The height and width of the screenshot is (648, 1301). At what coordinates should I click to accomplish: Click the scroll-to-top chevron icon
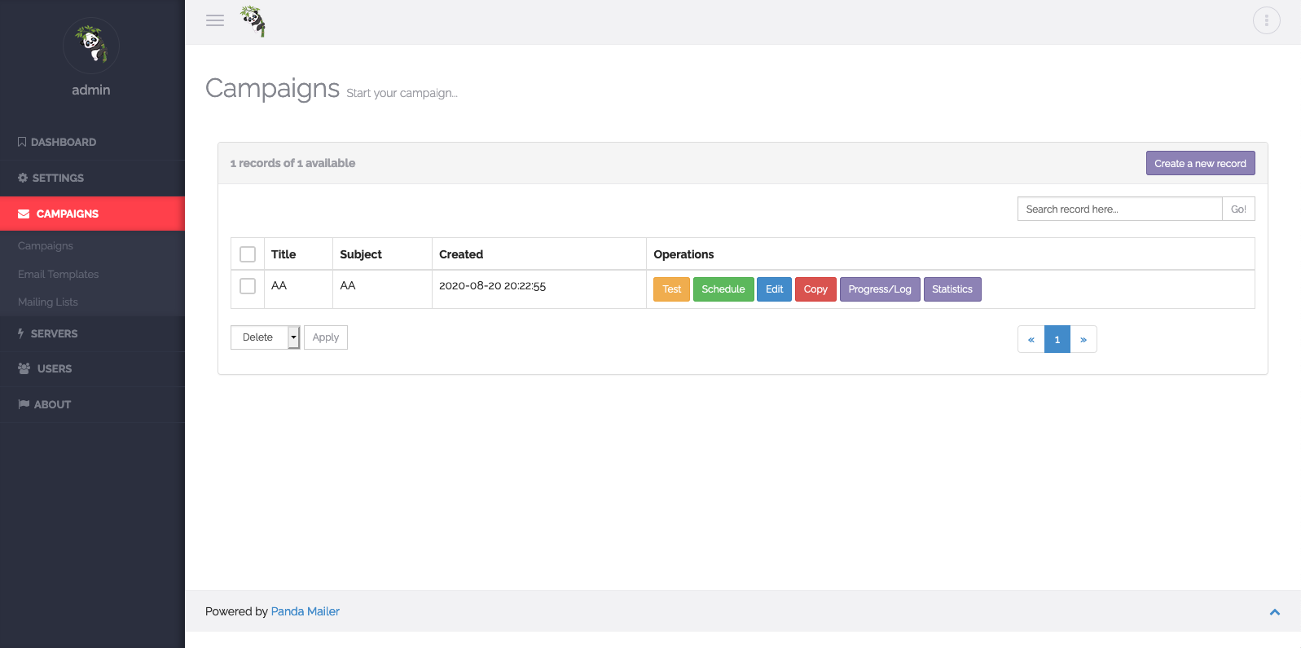1274,612
